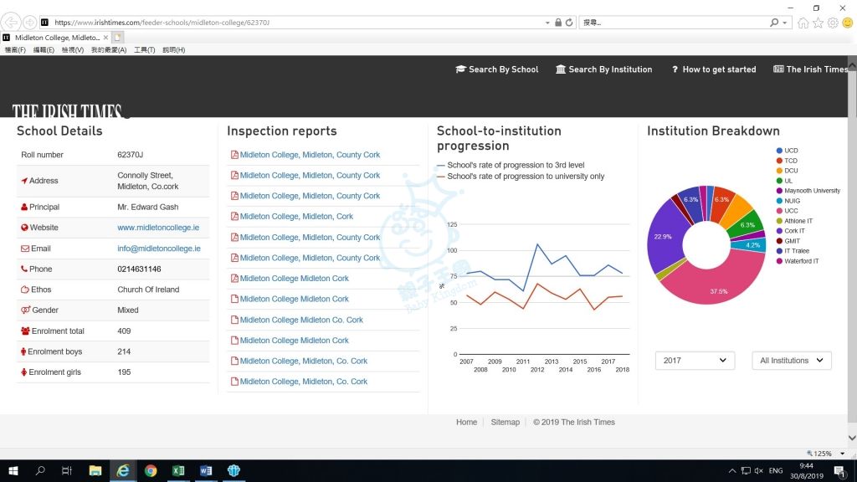Viewport: 857px width, 482px height.
Task: Click The Irish Times nav link
Action: (x=810, y=69)
